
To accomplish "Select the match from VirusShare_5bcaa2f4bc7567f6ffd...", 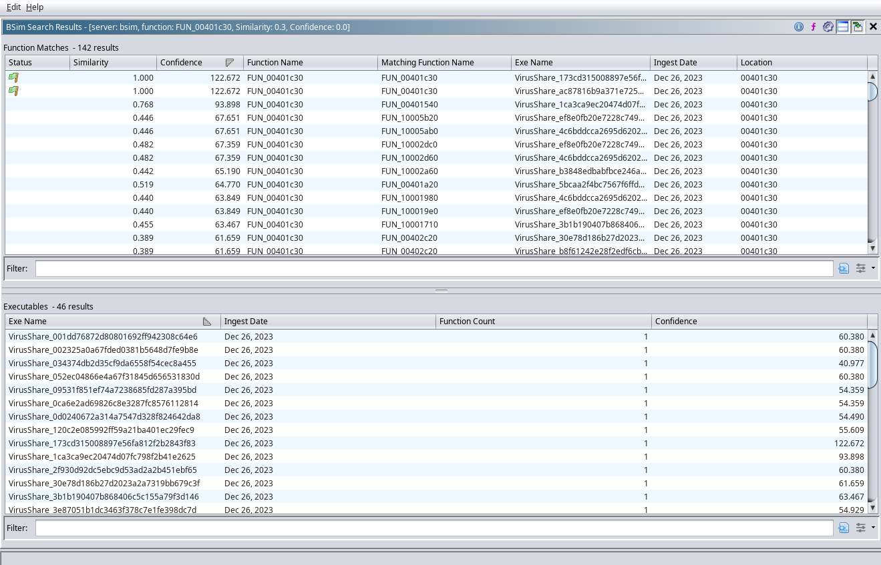I will point(580,184).
